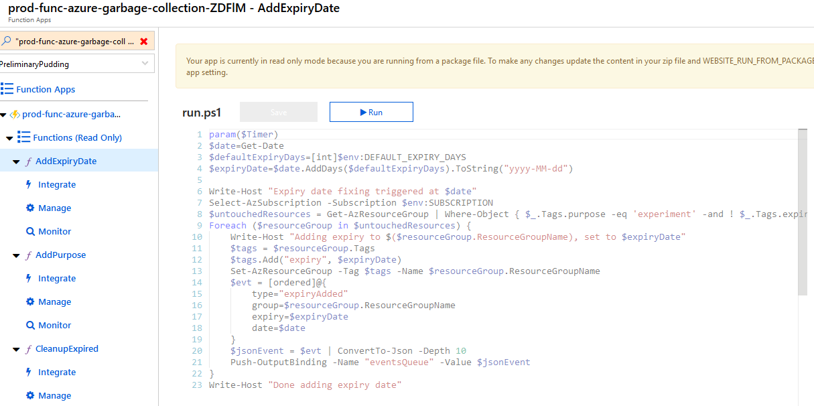Image resolution: width=814 pixels, height=406 pixels.
Task: Click the code editor vertical scrollbar
Action: point(803,211)
